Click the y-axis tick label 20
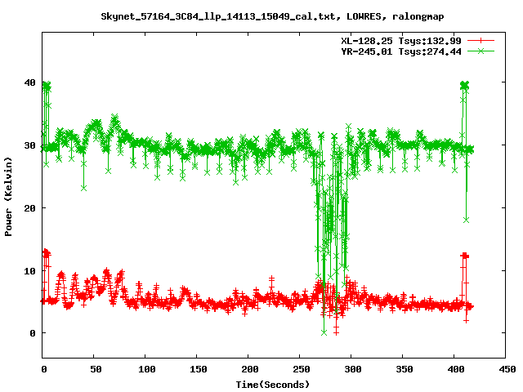 click(x=30, y=208)
